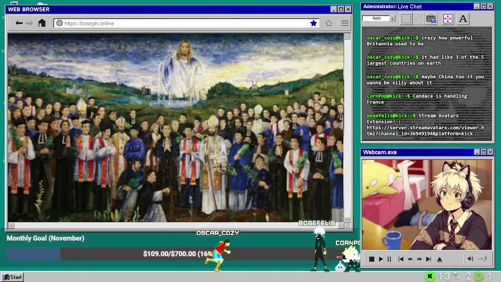Click the copy pages icon in Live Chat
501x282 pixels.
(418, 18)
